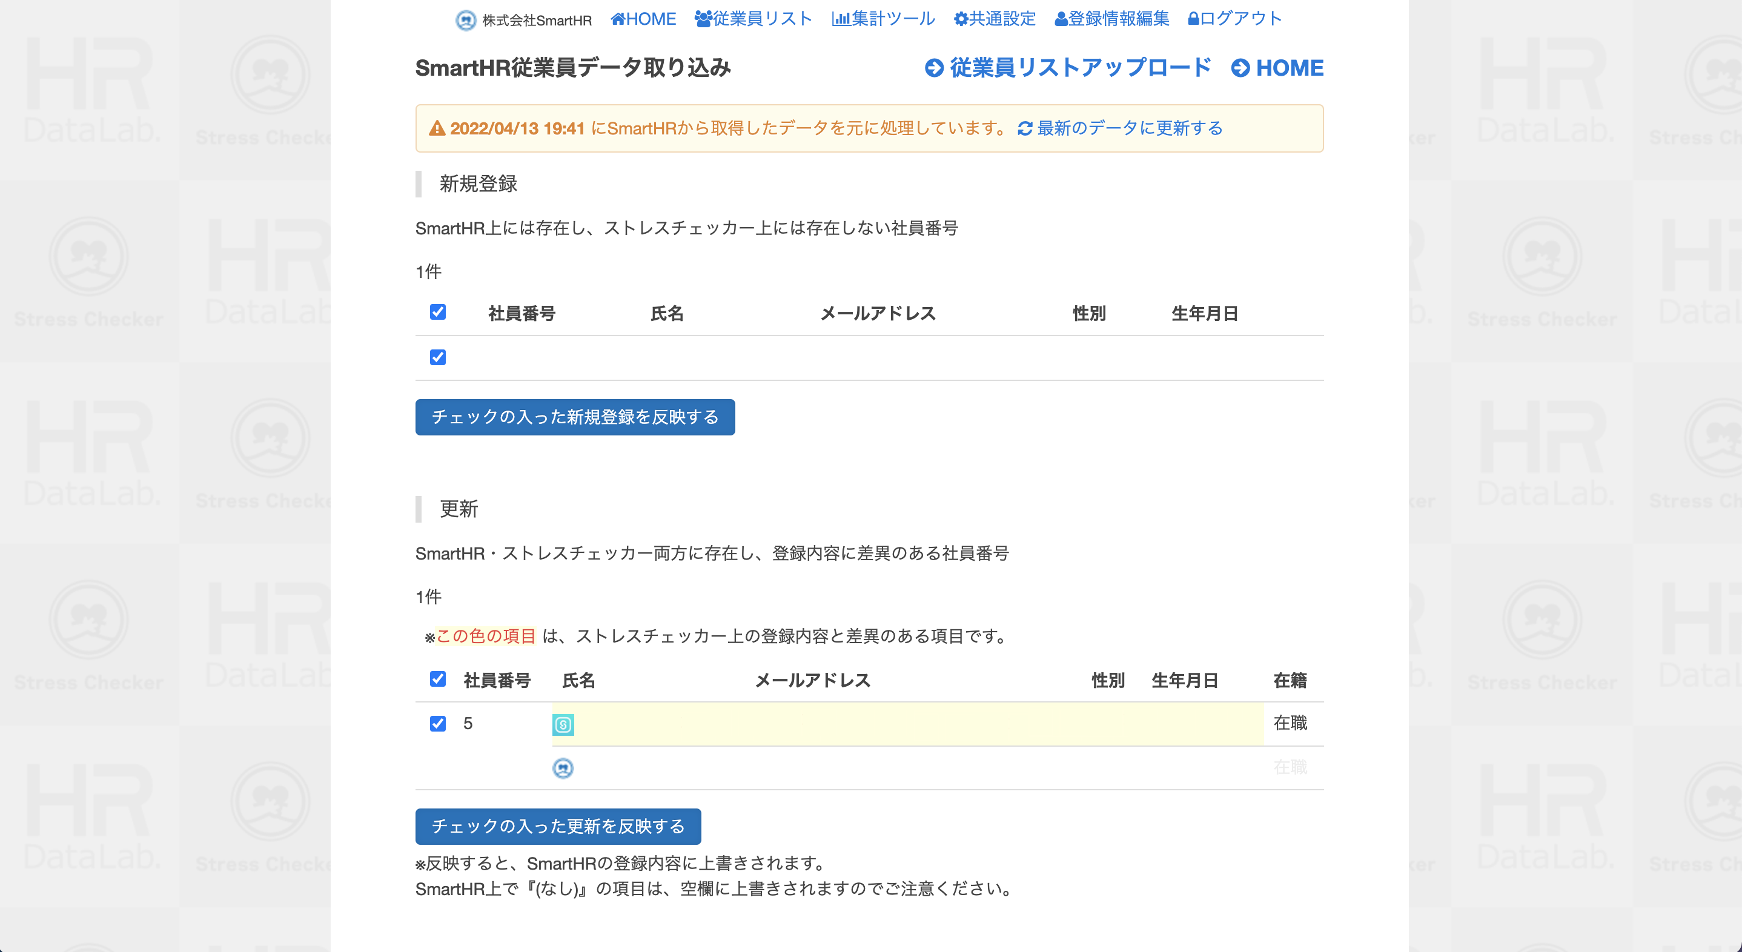Click the arrow icon before large HOME
Image resolution: width=1742 pixels, height=952 pixels.
[1240, 68]
